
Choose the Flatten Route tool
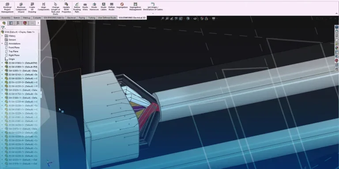111,7
